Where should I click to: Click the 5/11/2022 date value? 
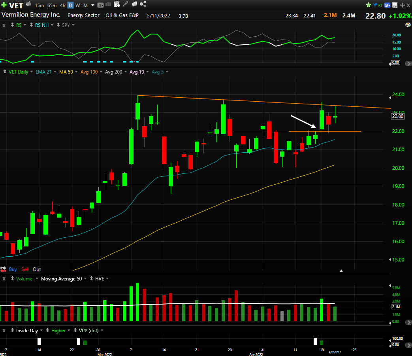[x=158, y=15]
